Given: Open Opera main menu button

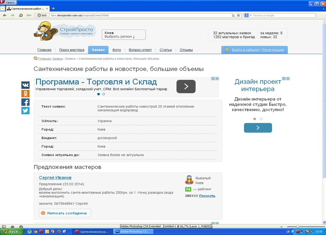Looking at the screenshot, I should pos(8,2).
